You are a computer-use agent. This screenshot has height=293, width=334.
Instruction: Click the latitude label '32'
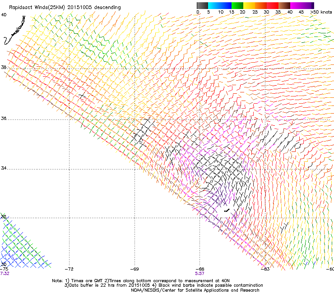coord(4,217)
